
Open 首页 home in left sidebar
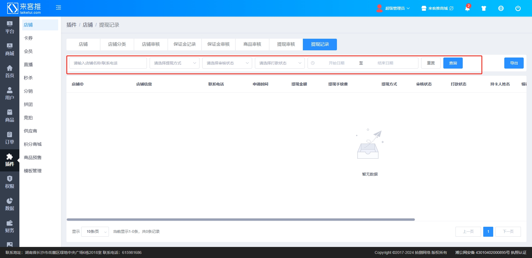[x=10, y=72]
